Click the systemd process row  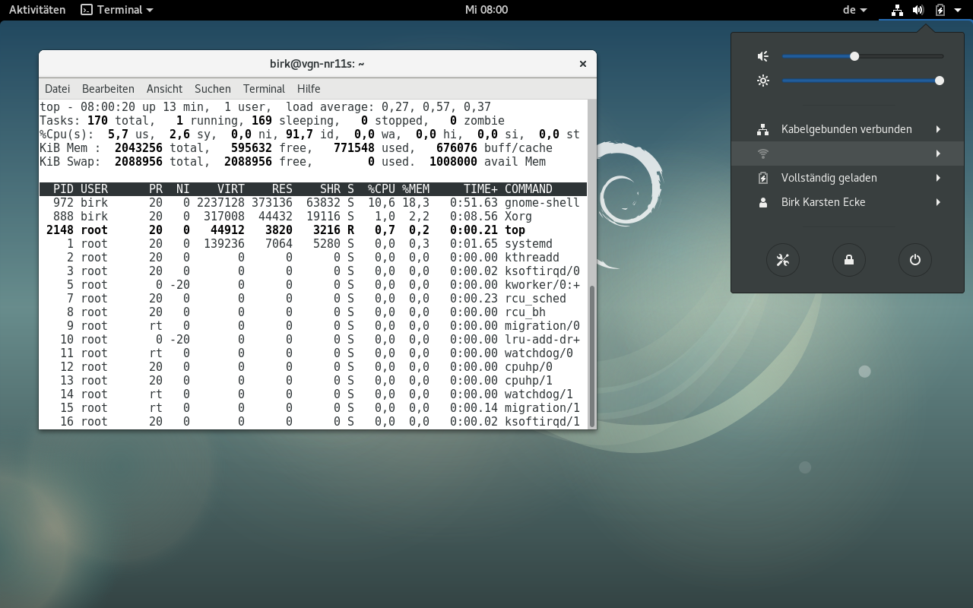[x=313, y=244]
